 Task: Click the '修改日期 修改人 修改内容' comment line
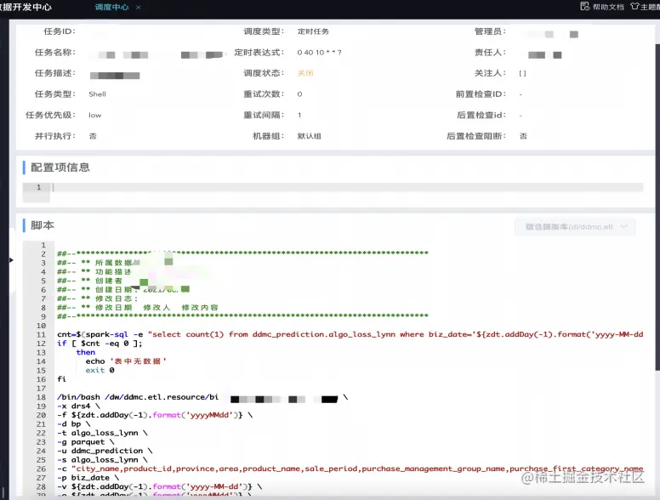138,308
